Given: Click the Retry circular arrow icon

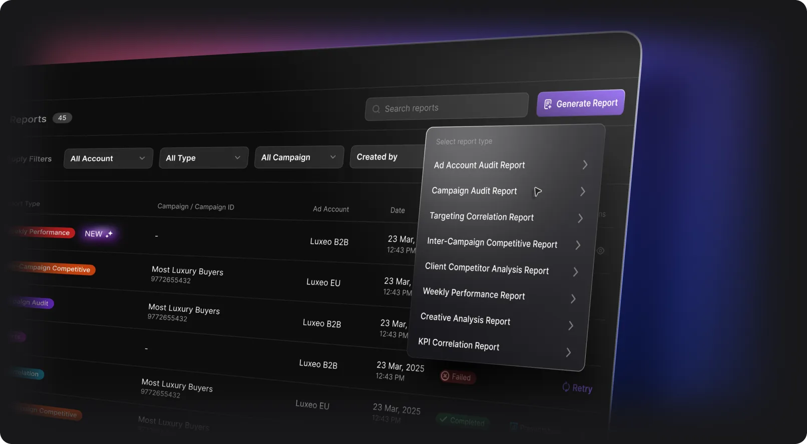Looking at the screenshot, I should coord(566,387).
